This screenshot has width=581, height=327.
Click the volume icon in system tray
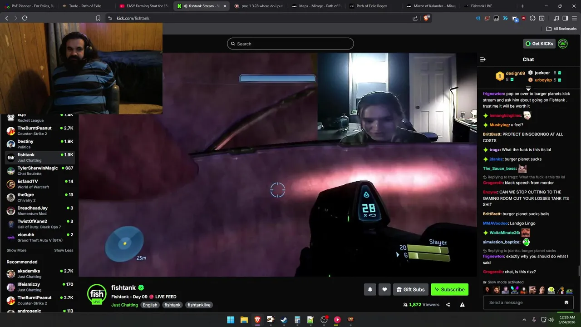(551, 320)
